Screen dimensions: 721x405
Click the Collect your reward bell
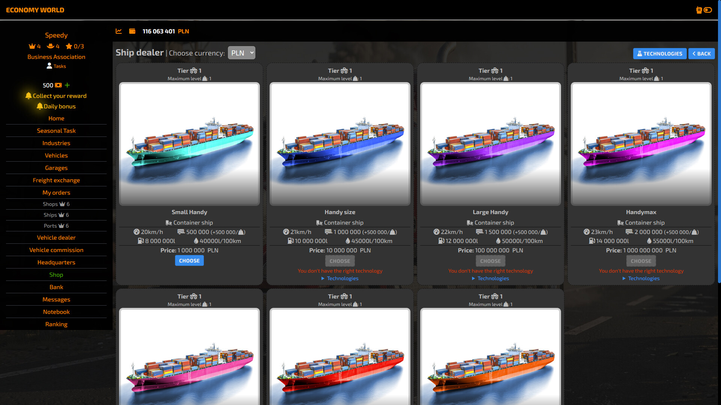(29, 96)
